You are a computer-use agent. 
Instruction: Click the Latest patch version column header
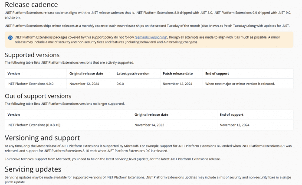pyautogui.click(x=133, y=74)
